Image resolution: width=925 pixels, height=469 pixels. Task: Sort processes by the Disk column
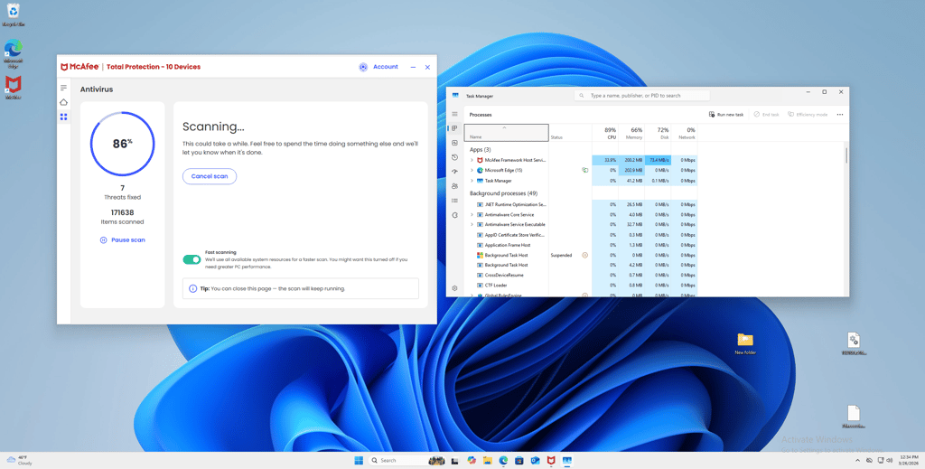point(658,133)
